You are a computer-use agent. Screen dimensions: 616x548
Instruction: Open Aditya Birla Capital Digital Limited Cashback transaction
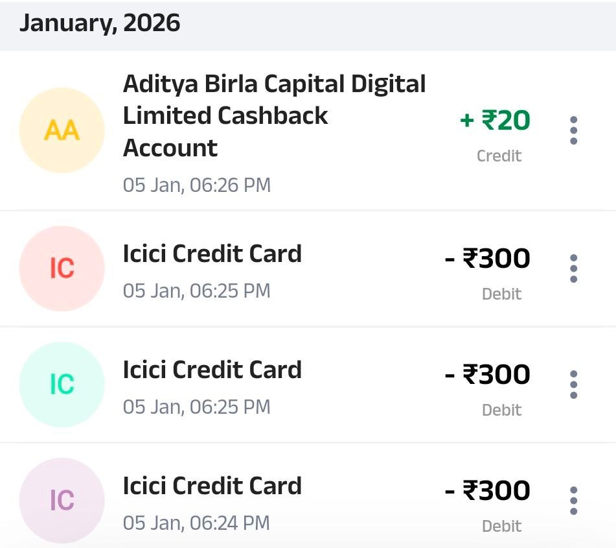point(274,115)
